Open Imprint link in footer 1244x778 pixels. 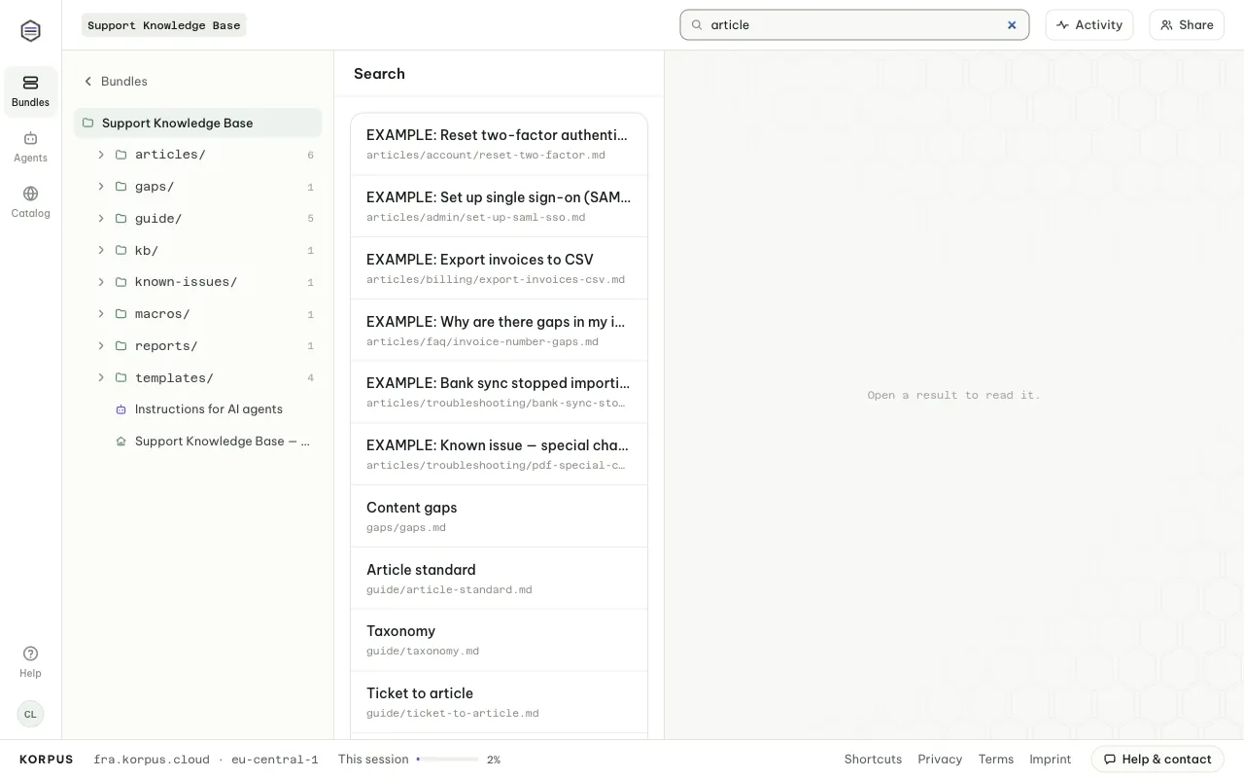pyautogui.click(x=1050, y=760)
